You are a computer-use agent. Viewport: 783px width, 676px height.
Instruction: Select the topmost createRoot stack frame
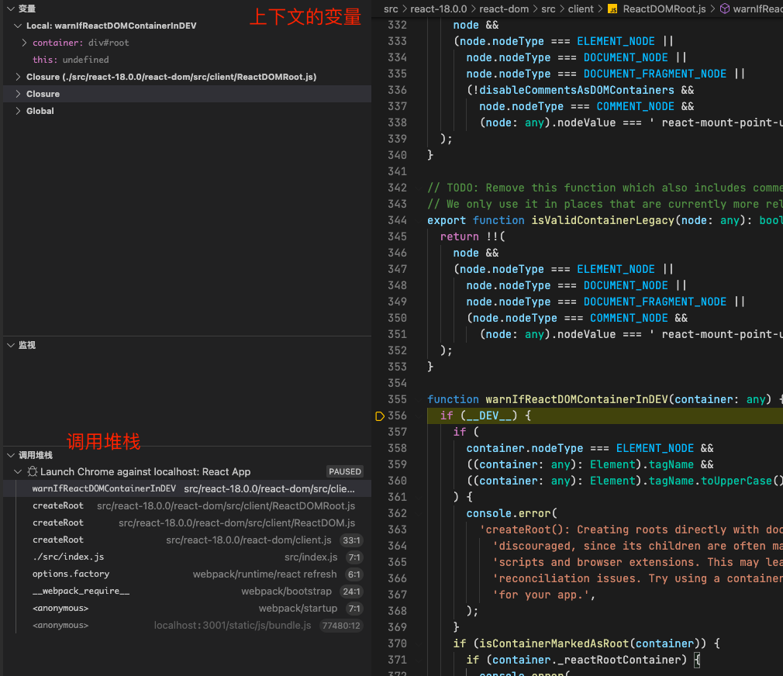[x=58, y=505]
